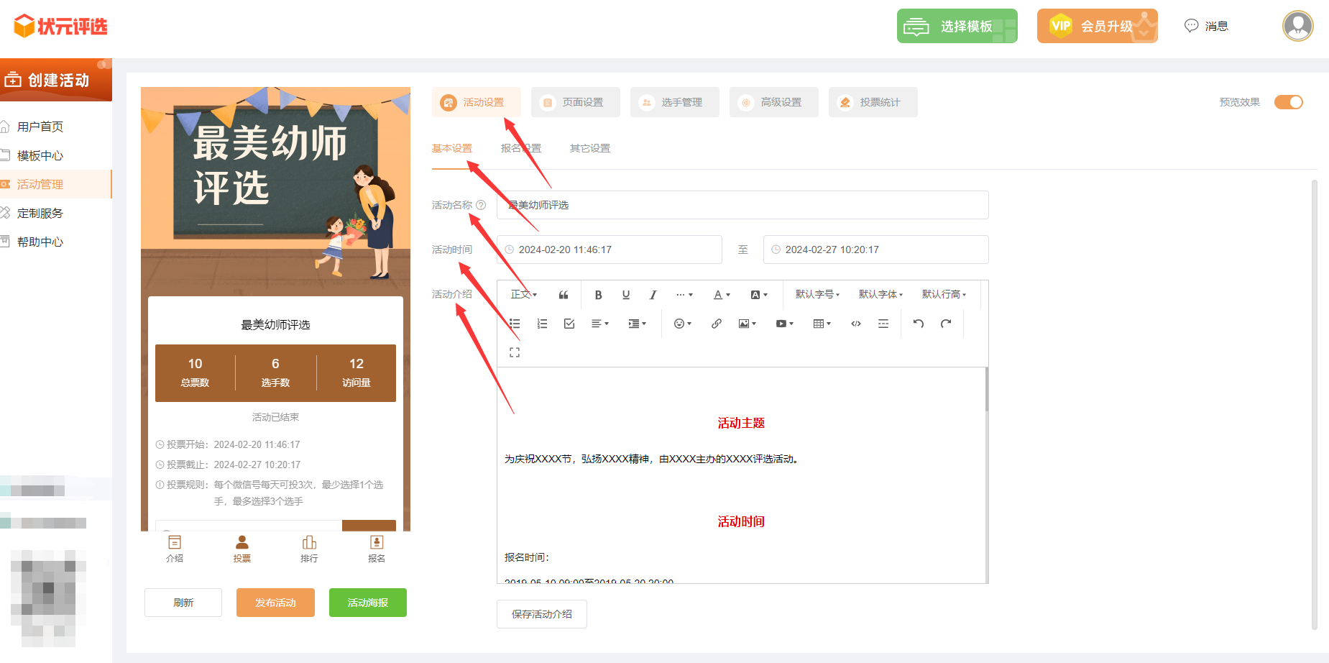1329x663 pixels.
Task: Click the 活动名称 input field
Action: (742, 205)
